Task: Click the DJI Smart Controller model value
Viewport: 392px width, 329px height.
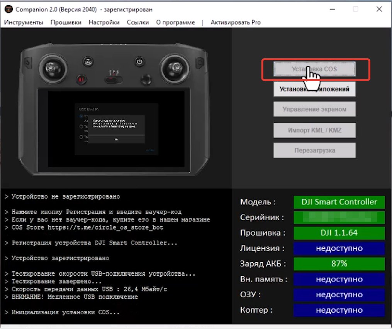Action: [339, 202]
